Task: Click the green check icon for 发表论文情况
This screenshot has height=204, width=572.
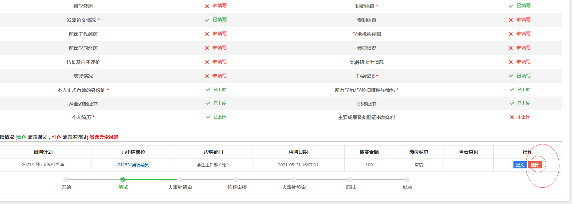Action: click(x=207, y=20)
